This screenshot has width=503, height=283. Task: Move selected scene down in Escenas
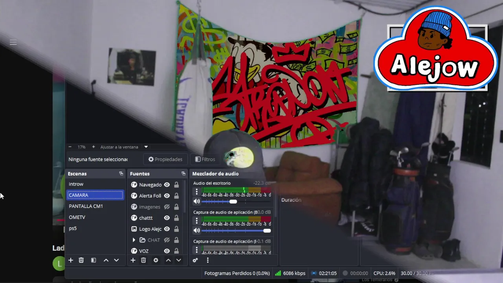[116, 260]
